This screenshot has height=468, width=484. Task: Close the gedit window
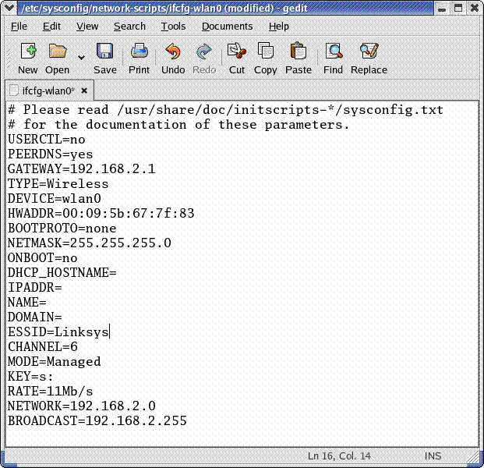click(475, 8)
